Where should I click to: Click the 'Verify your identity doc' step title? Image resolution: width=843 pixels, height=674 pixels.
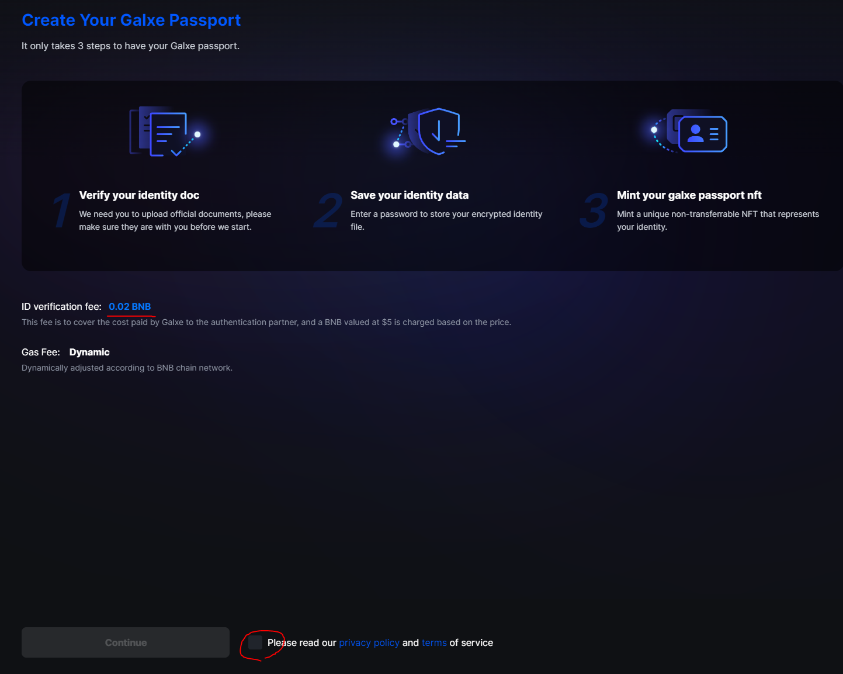click(139, 195)
